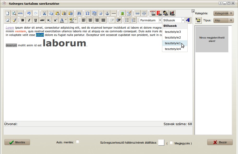Select the Cut scissors icon
Image resolution: width=238 pixels, height=154 pixels.
click(x=44, y=13)
